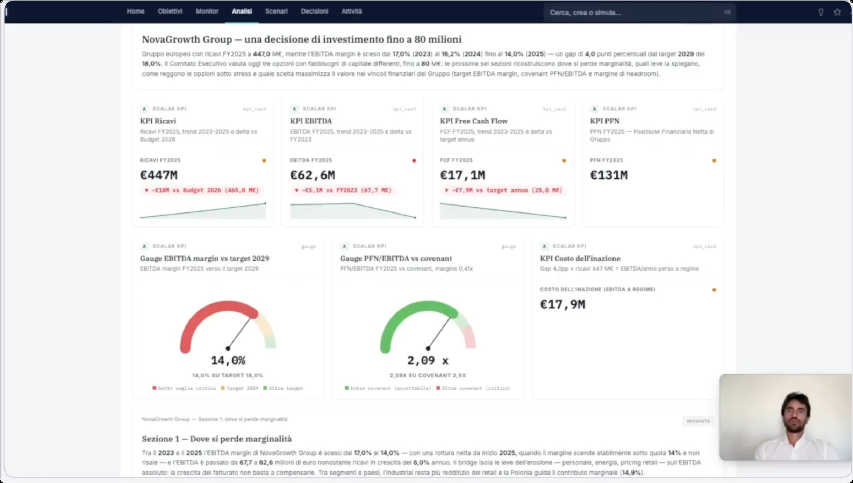The image size is (853, 483).
Task: Go to the Scenari tab
Action: point(276,11)
